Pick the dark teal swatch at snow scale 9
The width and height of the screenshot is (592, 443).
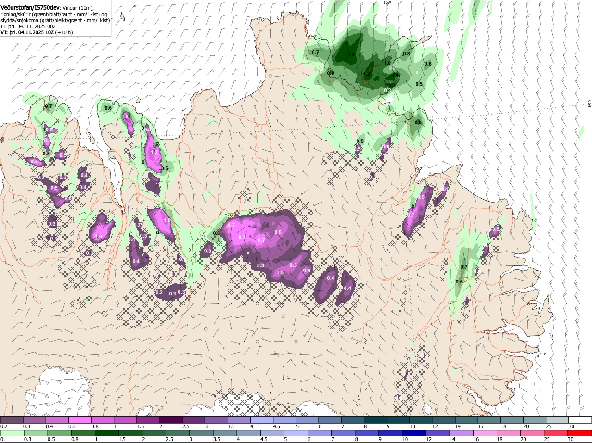398,420
